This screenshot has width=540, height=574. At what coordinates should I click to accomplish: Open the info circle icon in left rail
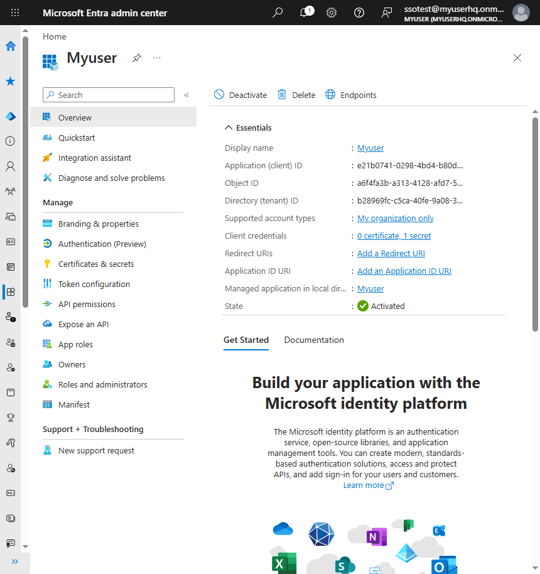pyautogui.click(x=11, y=141)
